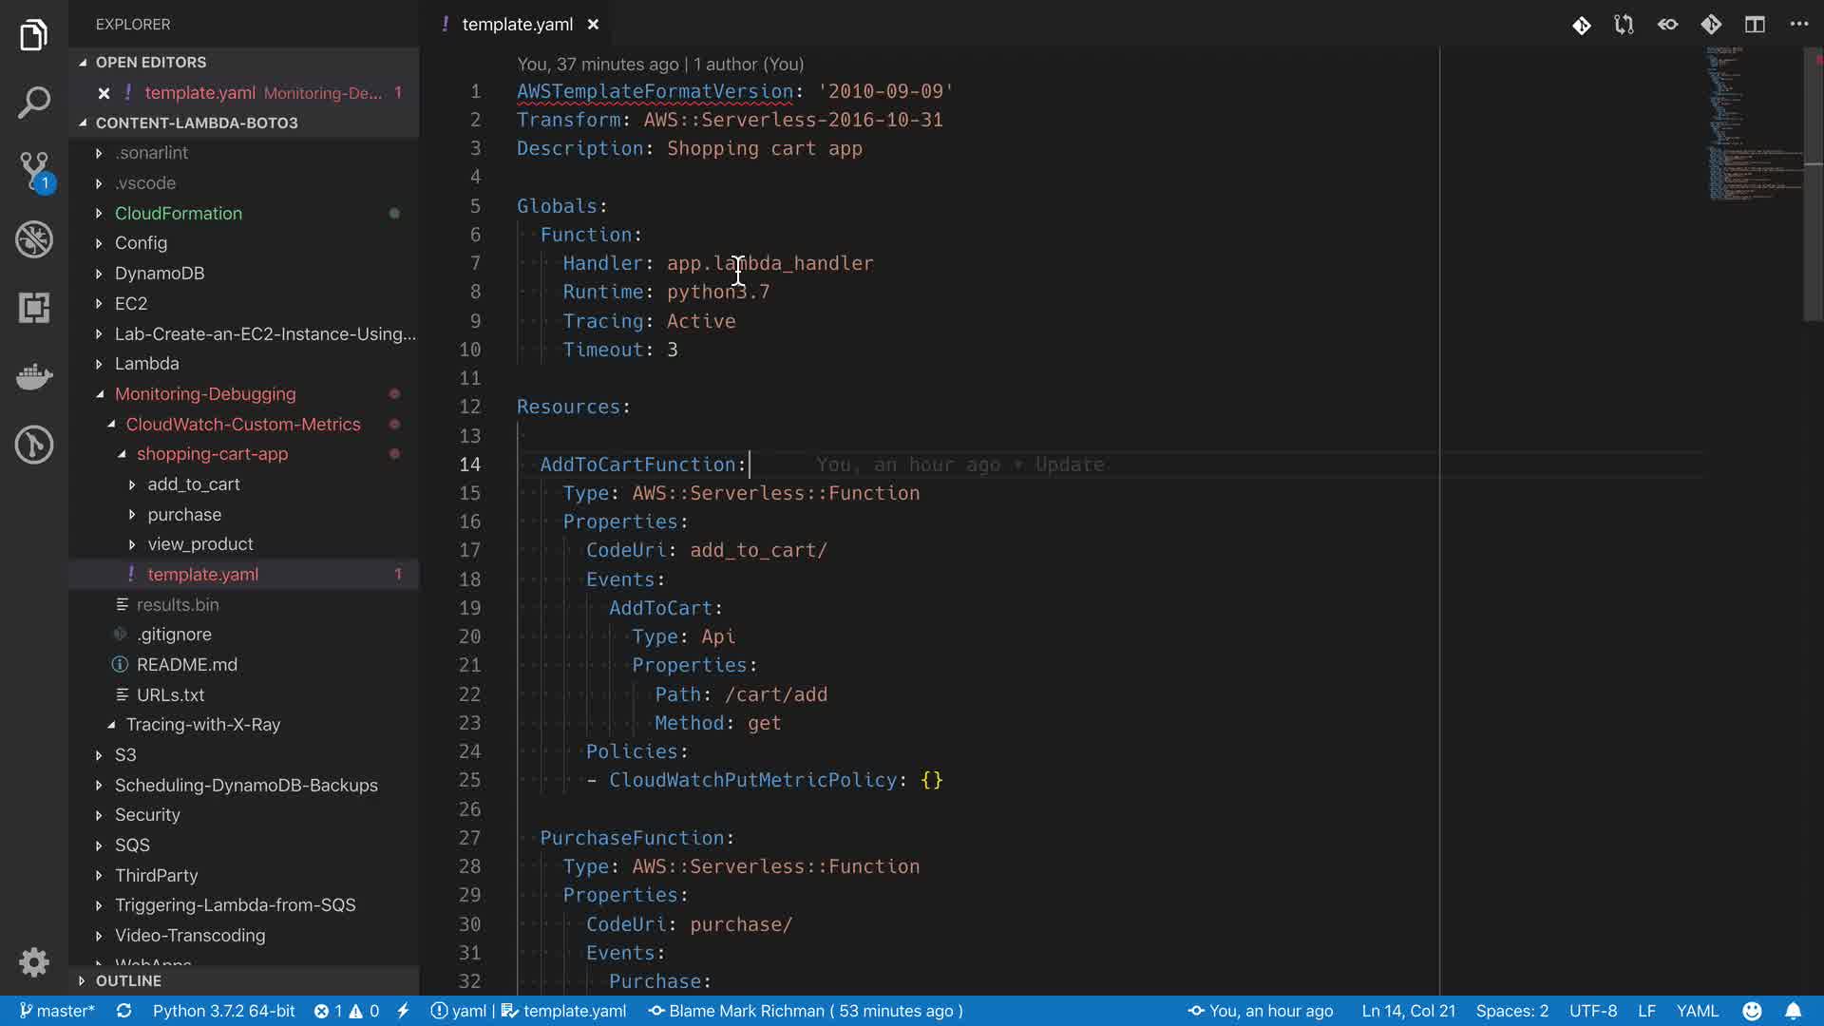Image resolution: width=1824 pixels, height=1026 pixels.
Task: Open the Source Control view
Action: click(x=34, y=171)
